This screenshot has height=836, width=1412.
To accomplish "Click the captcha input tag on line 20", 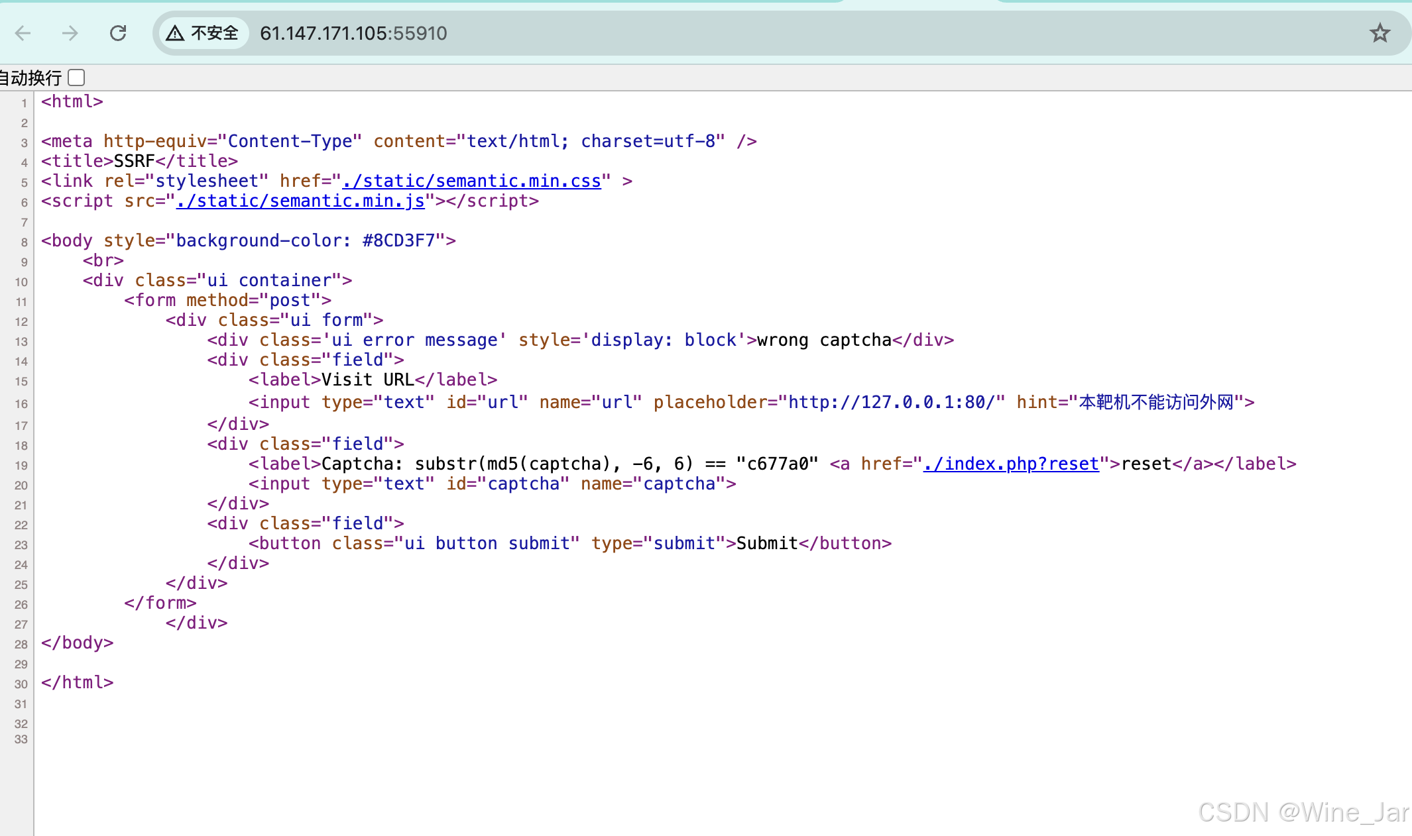I will tap(493, 484).
